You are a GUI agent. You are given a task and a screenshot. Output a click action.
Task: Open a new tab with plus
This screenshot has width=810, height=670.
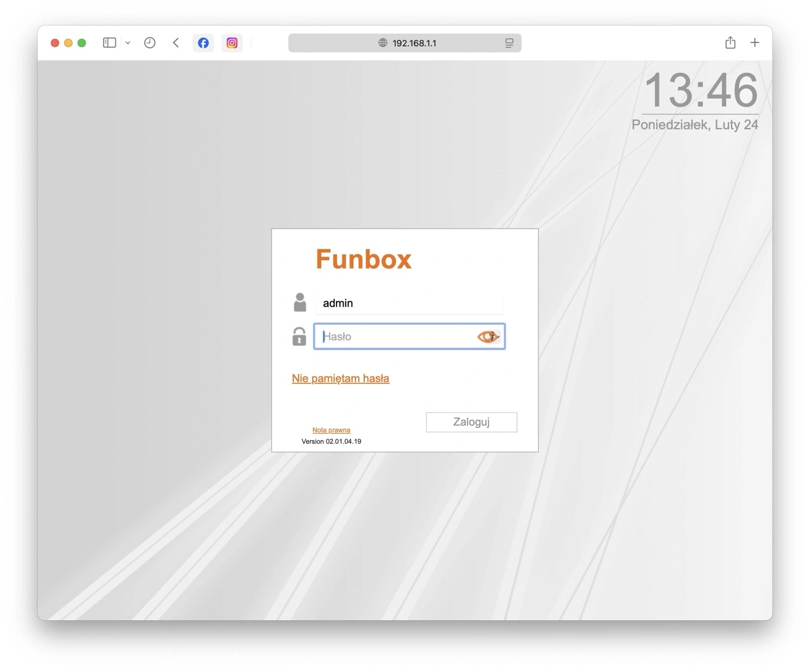coord(754,42)
